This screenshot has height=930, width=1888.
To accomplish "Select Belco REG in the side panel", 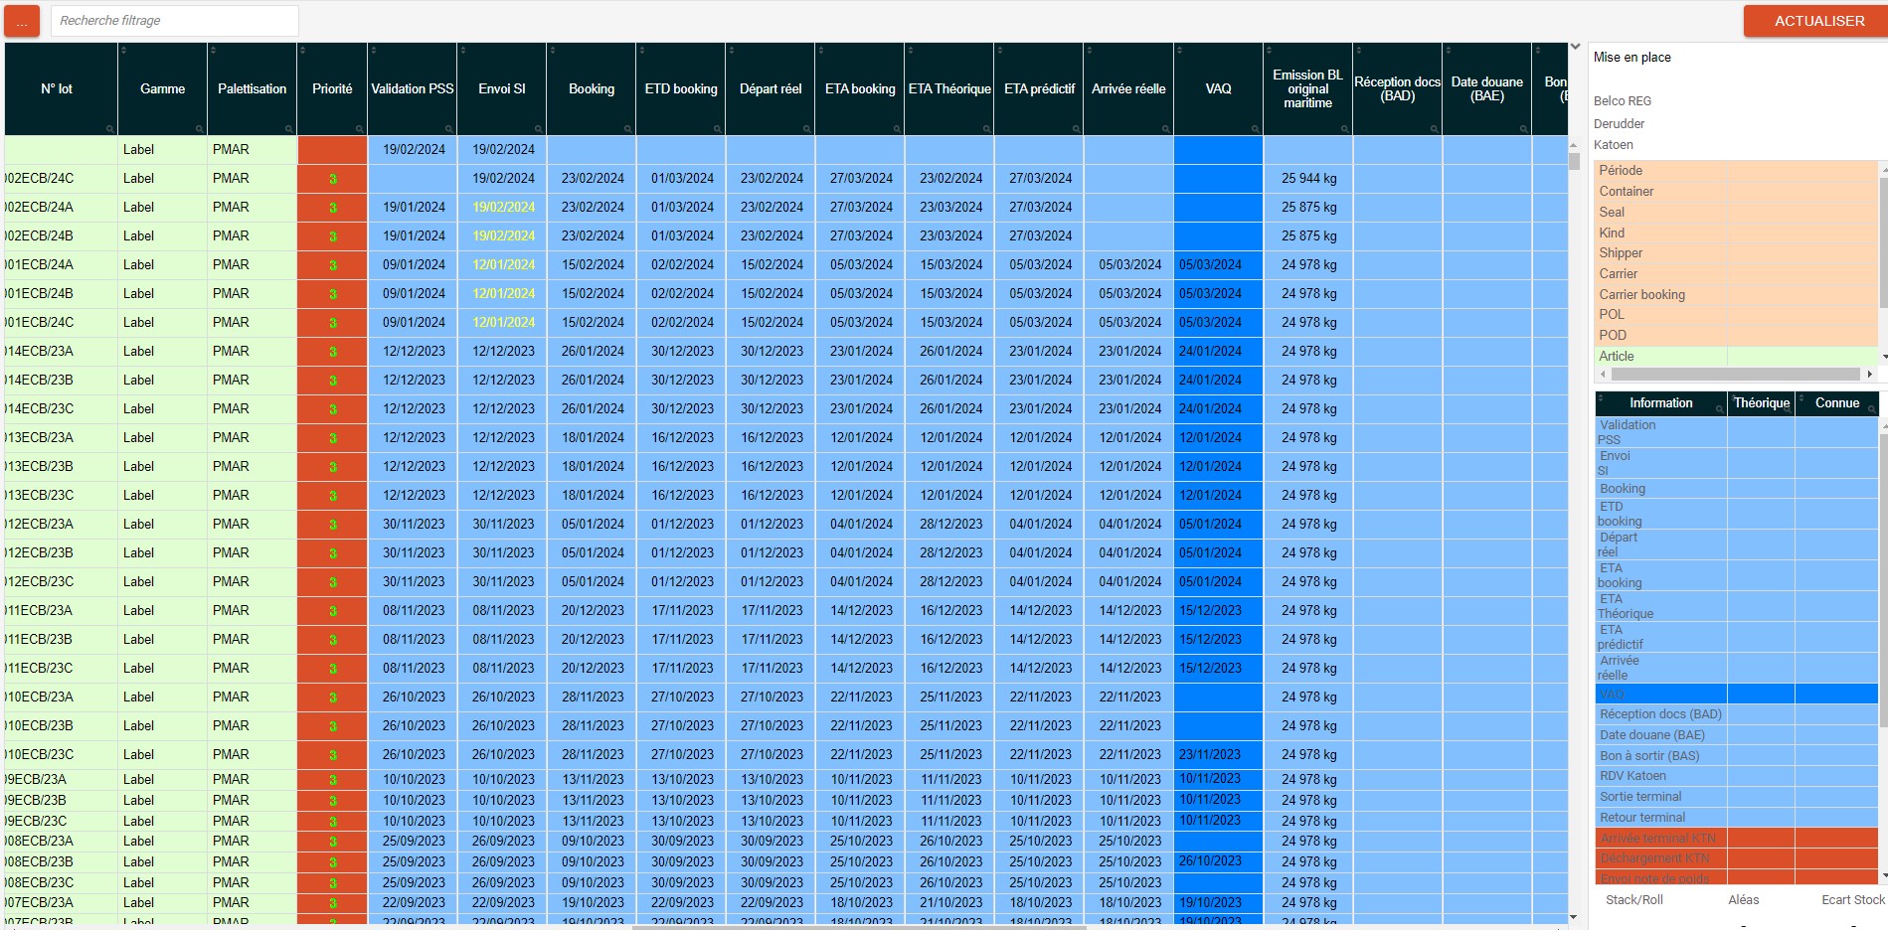I will point(1622,101).
